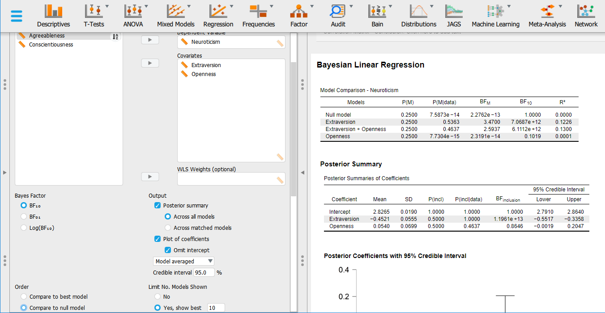605x313 pixels.
Task: Uncheck the Plot of coefficients option
Action: pos(158,239)
